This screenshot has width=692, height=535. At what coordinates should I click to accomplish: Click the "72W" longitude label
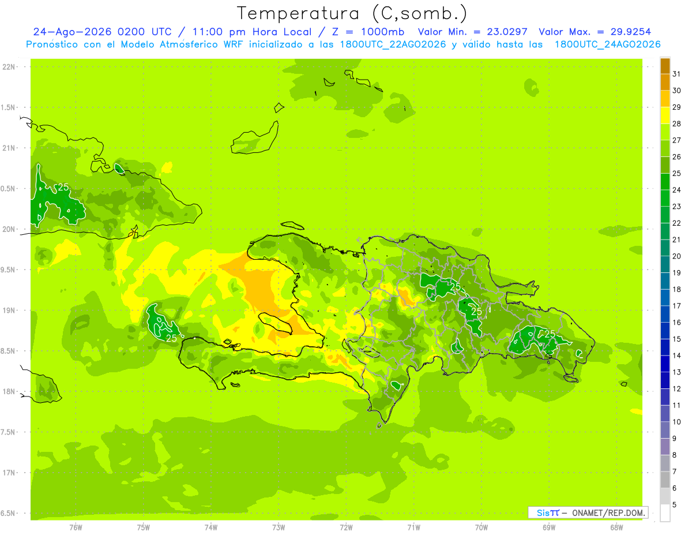point(346,527)
